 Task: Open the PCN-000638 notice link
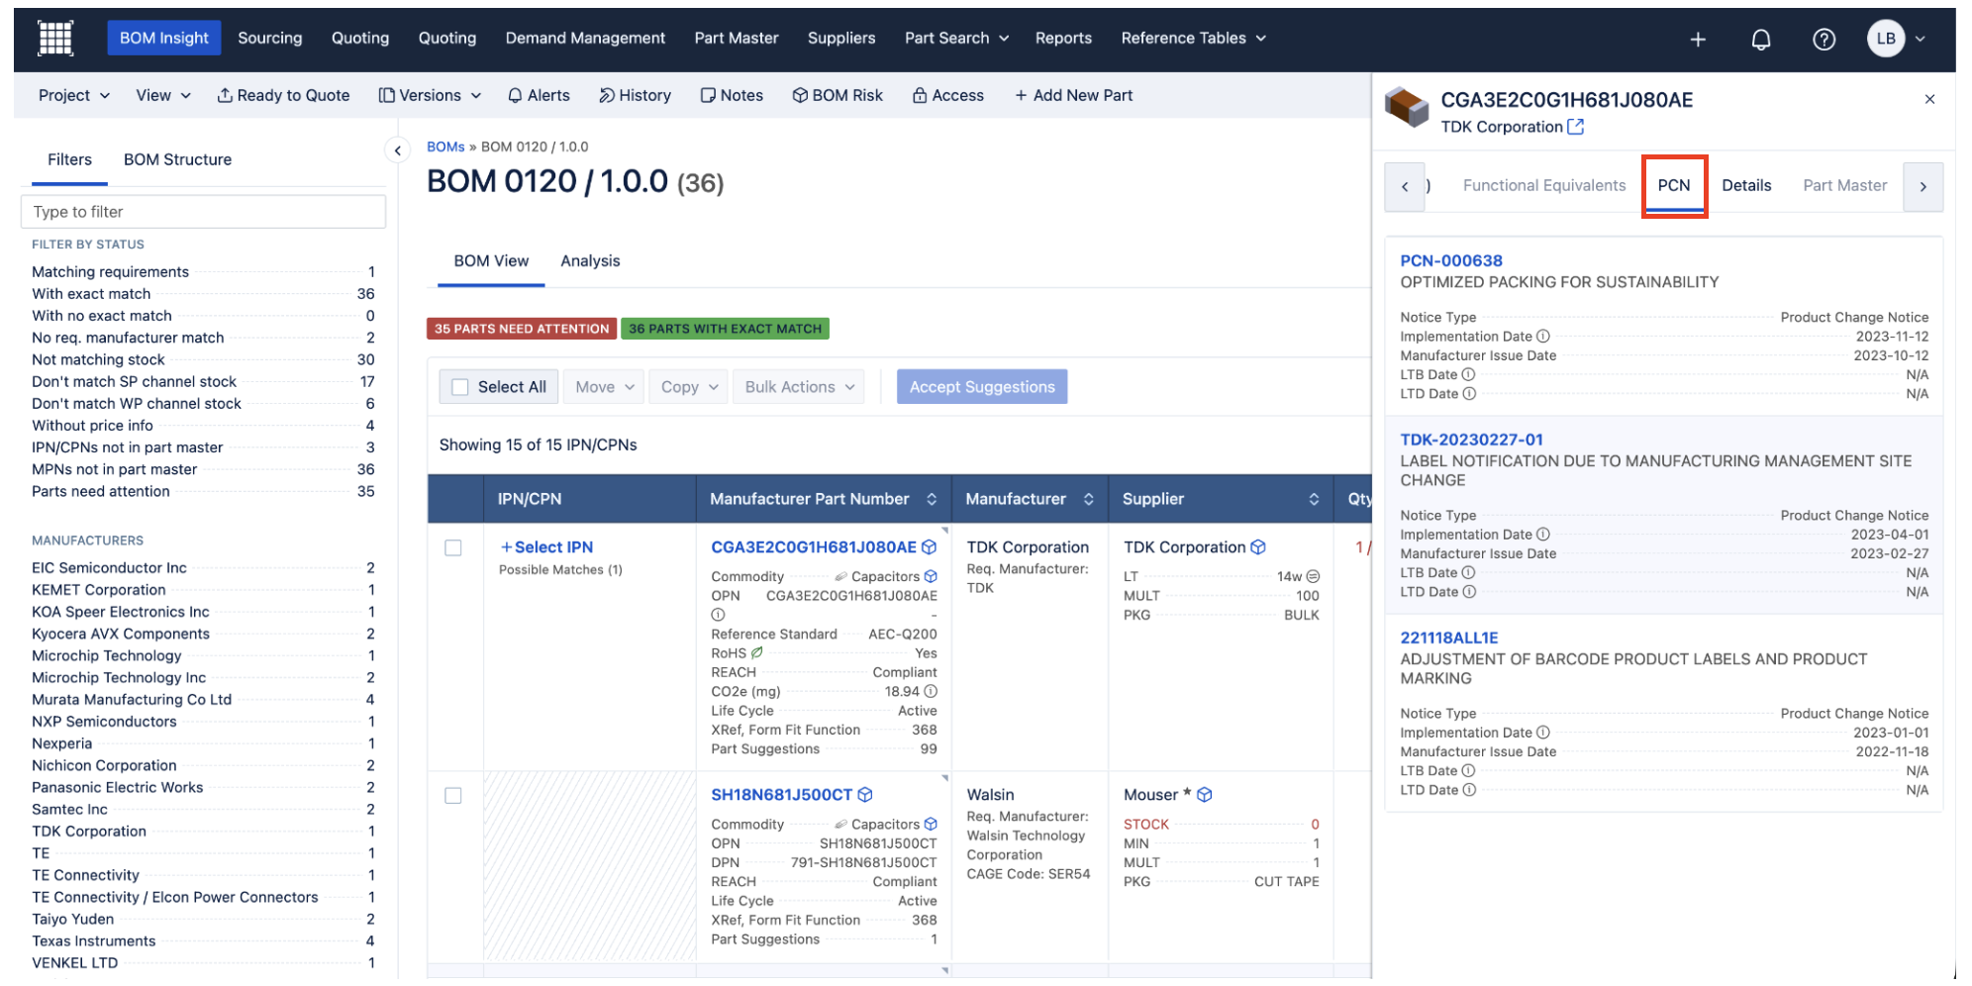tap(1450, 260)
